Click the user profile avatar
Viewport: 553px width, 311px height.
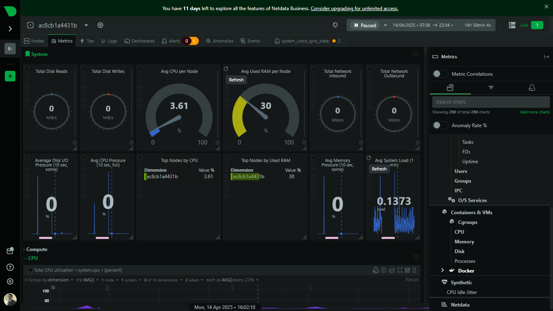pyautogui.click(x=10, y=300)
